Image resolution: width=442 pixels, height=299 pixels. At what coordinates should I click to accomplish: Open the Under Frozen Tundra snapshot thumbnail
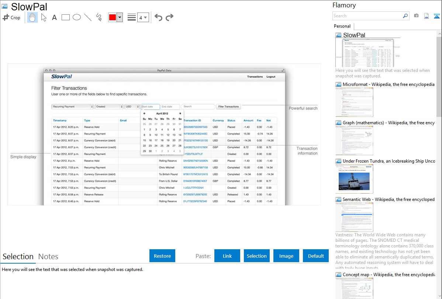coord(354,179)
